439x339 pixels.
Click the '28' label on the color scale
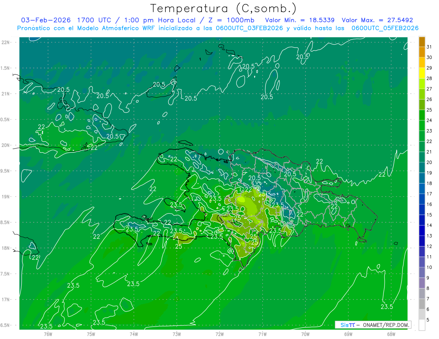429,78
